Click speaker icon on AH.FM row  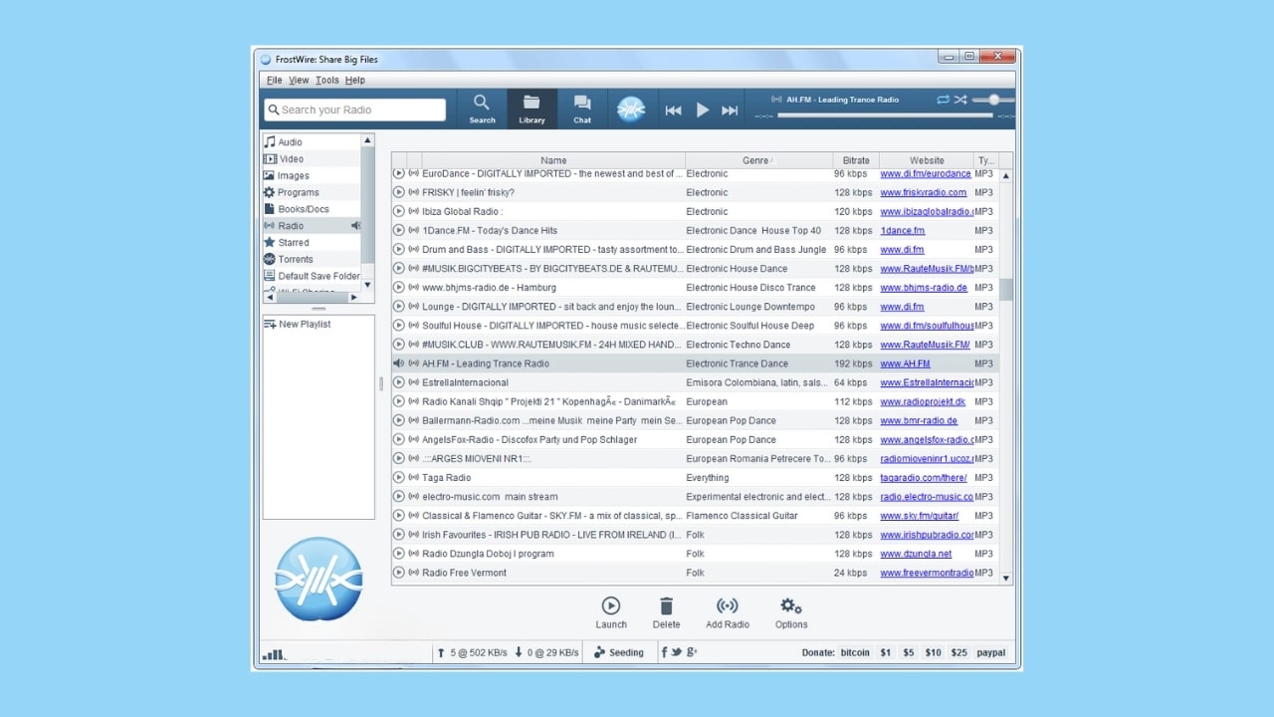[399, 363]
